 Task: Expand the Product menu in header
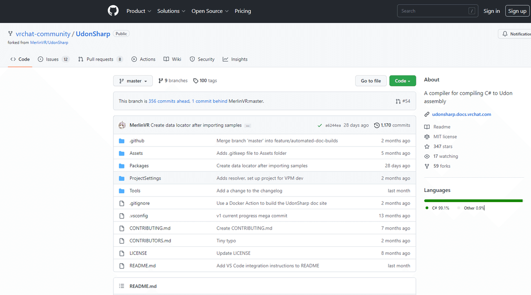coord(139,11)
